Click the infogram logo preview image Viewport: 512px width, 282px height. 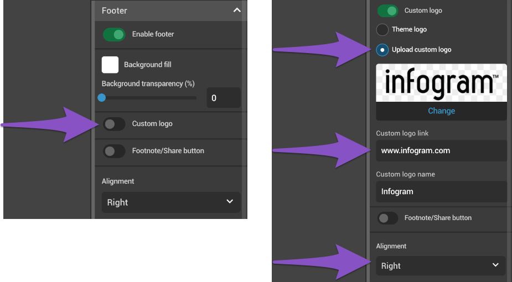point(441,83)
